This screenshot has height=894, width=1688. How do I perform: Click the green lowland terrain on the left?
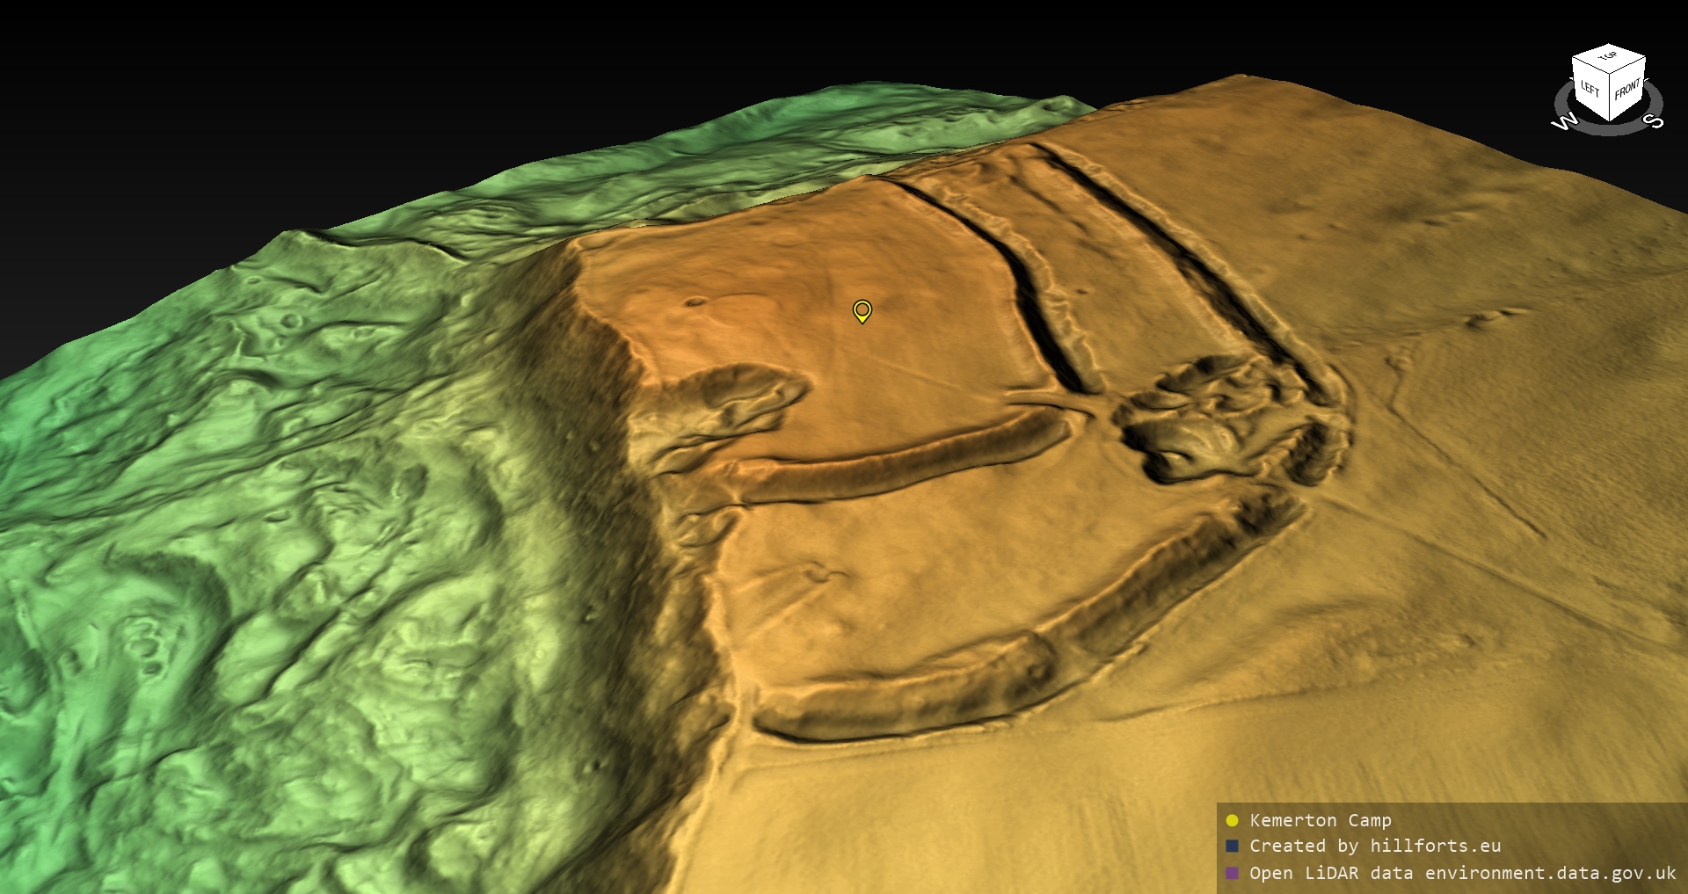click(220, 527)
